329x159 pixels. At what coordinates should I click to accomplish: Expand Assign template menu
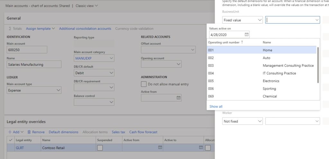pyautogui.click(x=40, y=29)
